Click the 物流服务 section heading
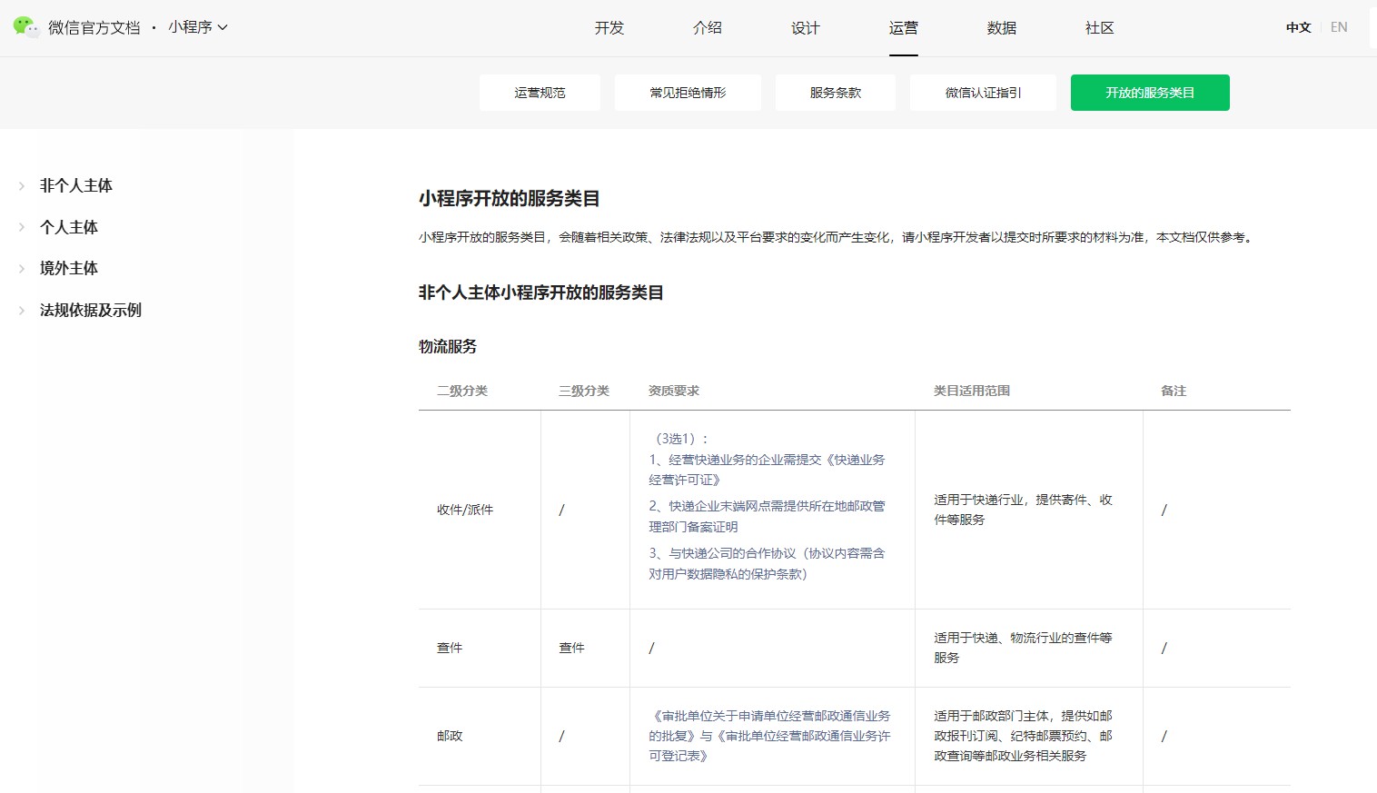Viewport: 1377px width, 793px height. [448, 346]
